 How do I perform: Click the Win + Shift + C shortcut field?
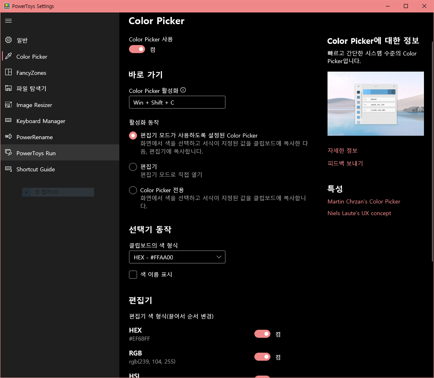(x=177, y=102)
